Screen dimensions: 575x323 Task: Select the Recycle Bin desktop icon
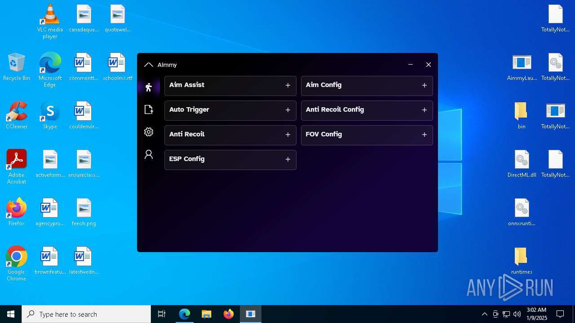[x=17, y=66]
